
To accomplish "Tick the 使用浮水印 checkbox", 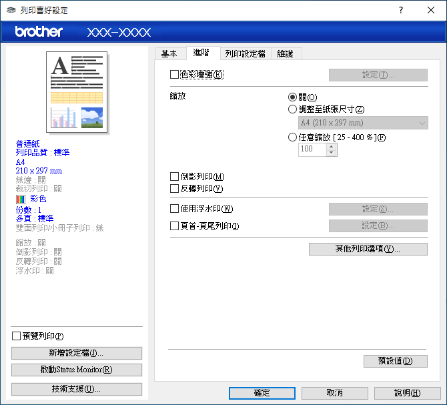I will pos(175,210).
